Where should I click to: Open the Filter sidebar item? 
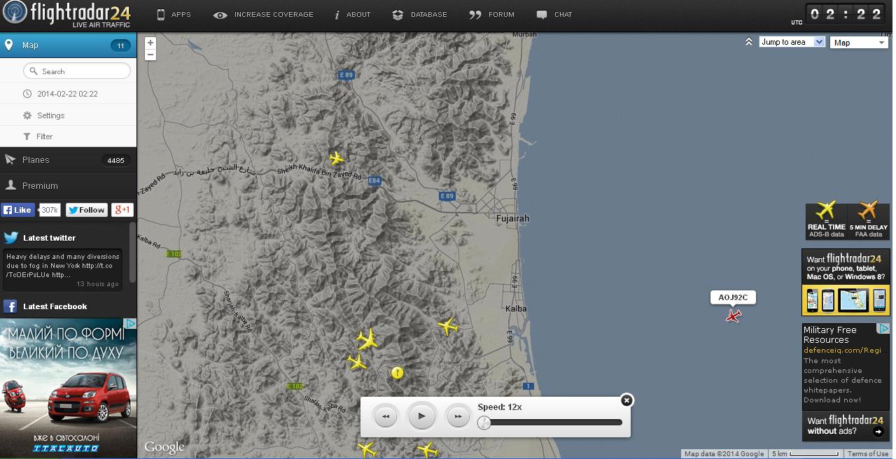tap(44, 136)
